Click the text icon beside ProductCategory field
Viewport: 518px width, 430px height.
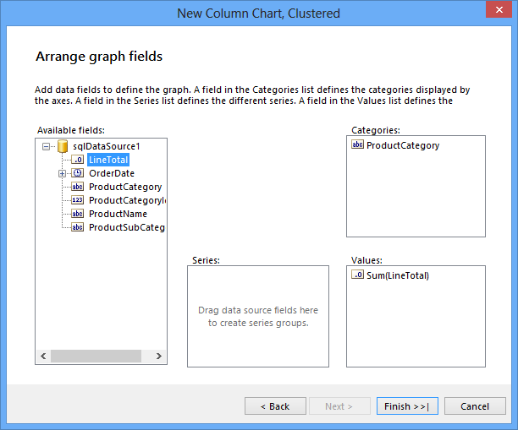(77, 187)
